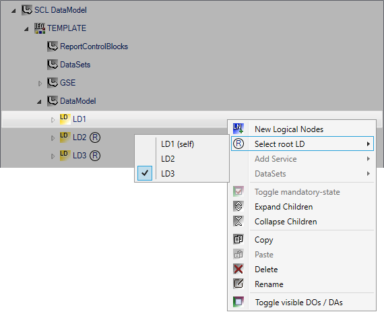Screen dimensions: 384x314
Task: Click the root marker R beside LD3
Action: [x=95, y=156]
